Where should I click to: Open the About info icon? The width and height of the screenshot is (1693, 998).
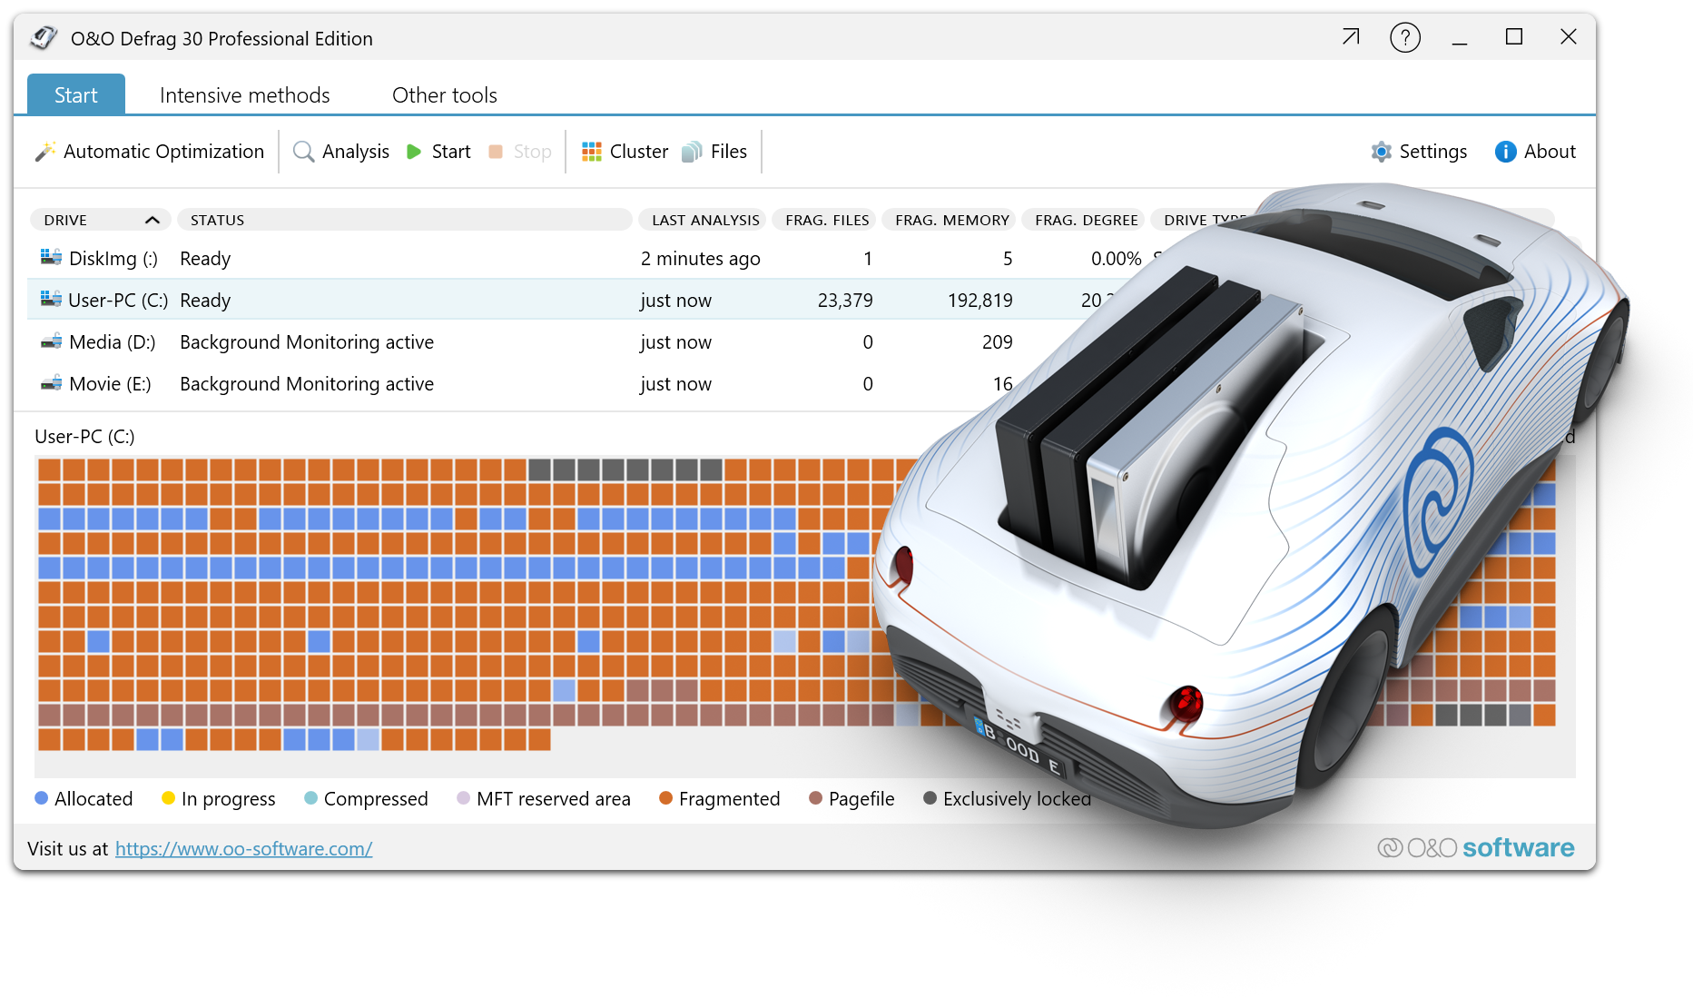(1505, 152)
